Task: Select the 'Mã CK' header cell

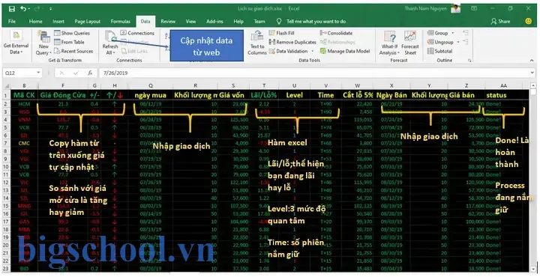Action: [24, 95]
